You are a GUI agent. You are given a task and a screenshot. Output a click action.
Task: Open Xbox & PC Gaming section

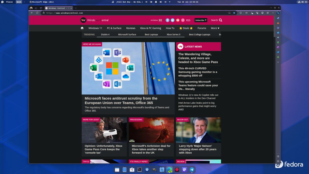[151, 28]
